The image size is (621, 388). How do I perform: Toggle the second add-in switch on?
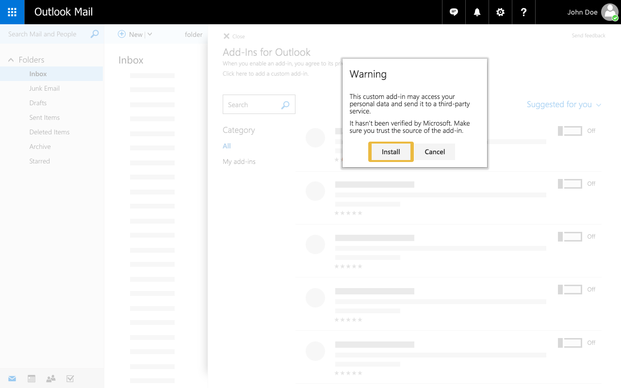570,184
